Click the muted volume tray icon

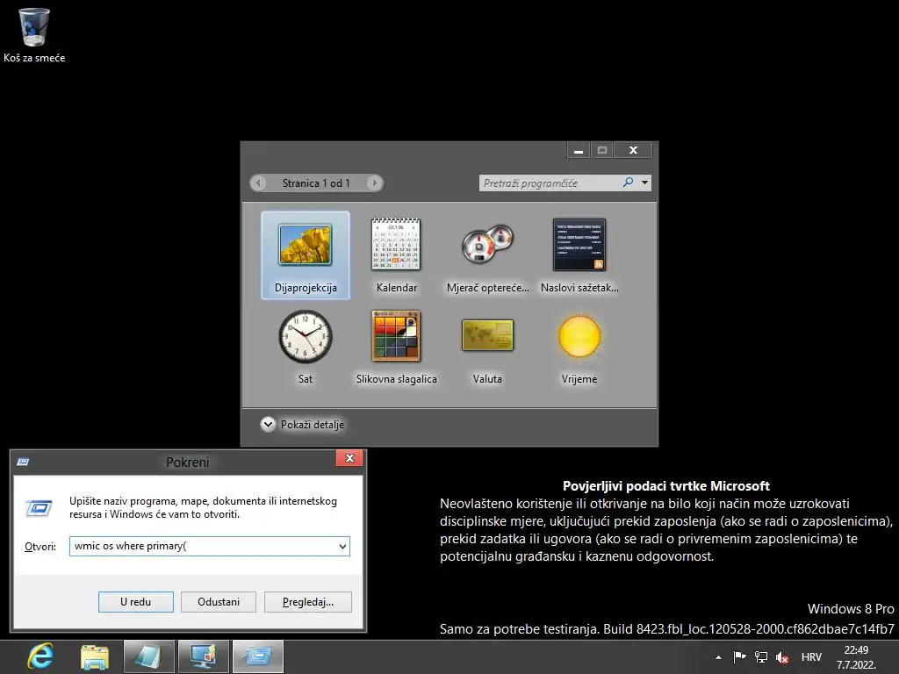[782, 657]
